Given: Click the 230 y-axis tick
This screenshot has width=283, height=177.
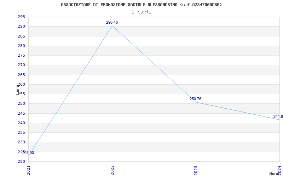Looking at the screenshot, I should [x=21, y=142].
